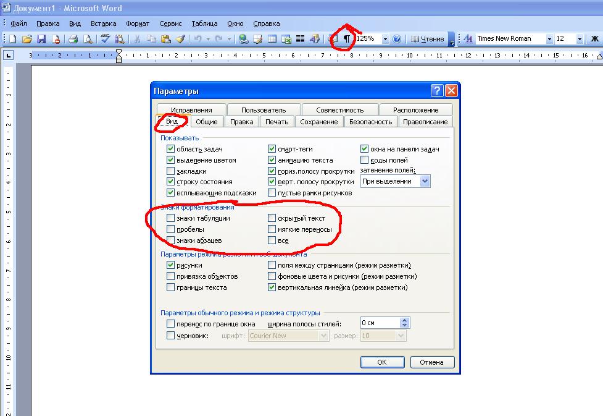Enable the 'закладки' checkbox
603x416 pixels.
click(x=171, y=171)
